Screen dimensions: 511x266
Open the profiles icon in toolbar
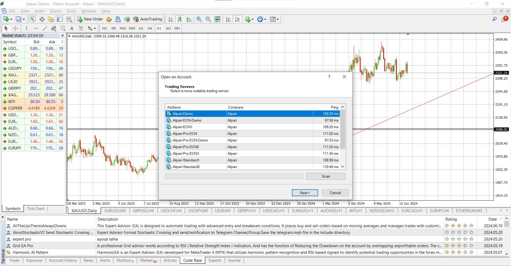[x=20, y=19]
